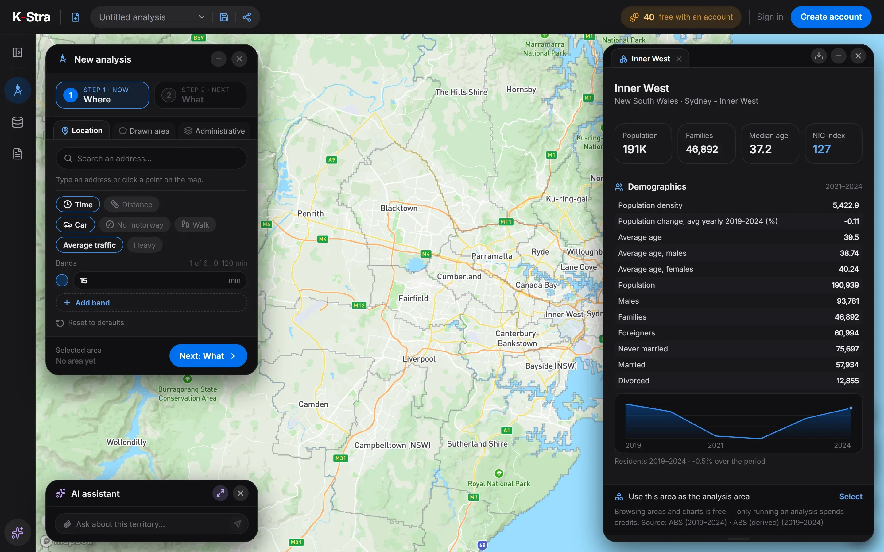
Task: Toggle the sidebar panel icon
Action: pos(17,52)
